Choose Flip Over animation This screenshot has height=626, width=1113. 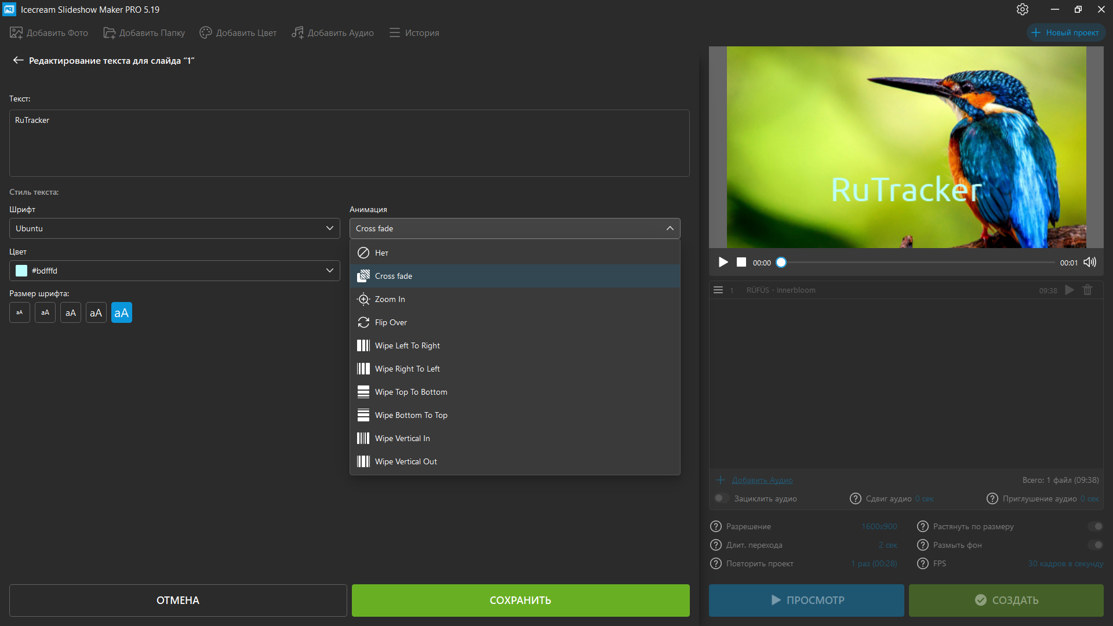515,322
